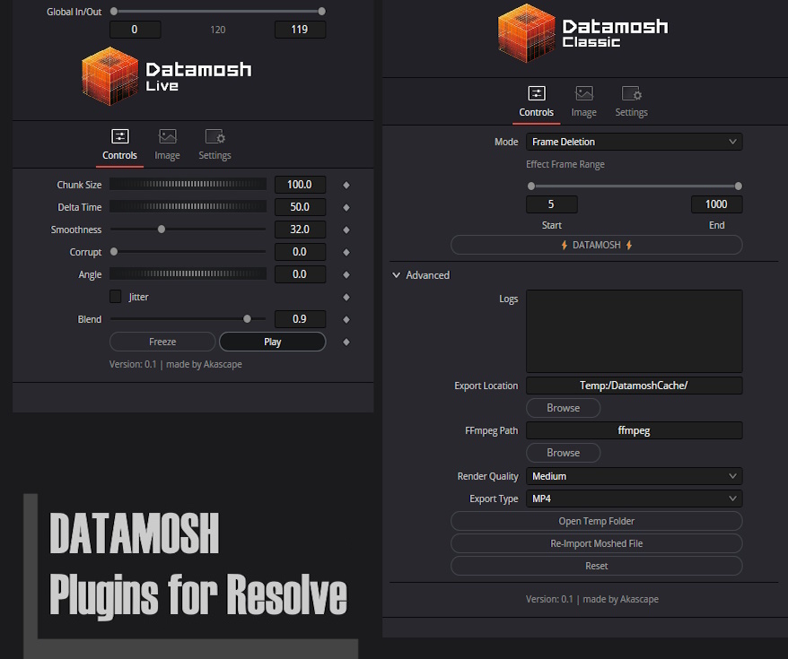Click the Angle thumbwheel control

188,273
